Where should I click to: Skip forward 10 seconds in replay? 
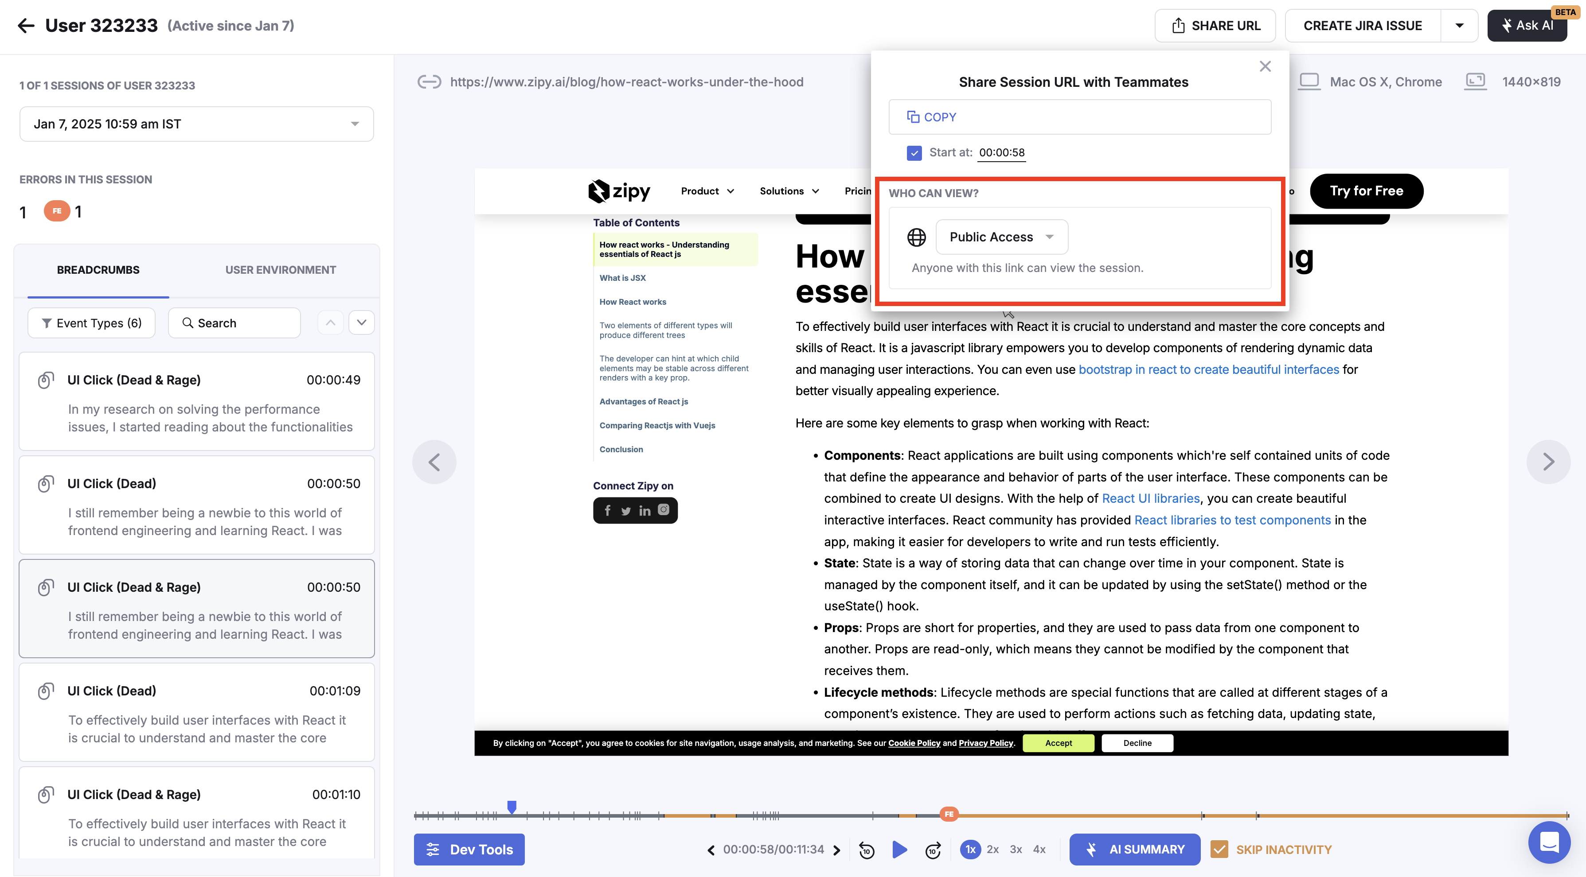click(x=933, y=850)
